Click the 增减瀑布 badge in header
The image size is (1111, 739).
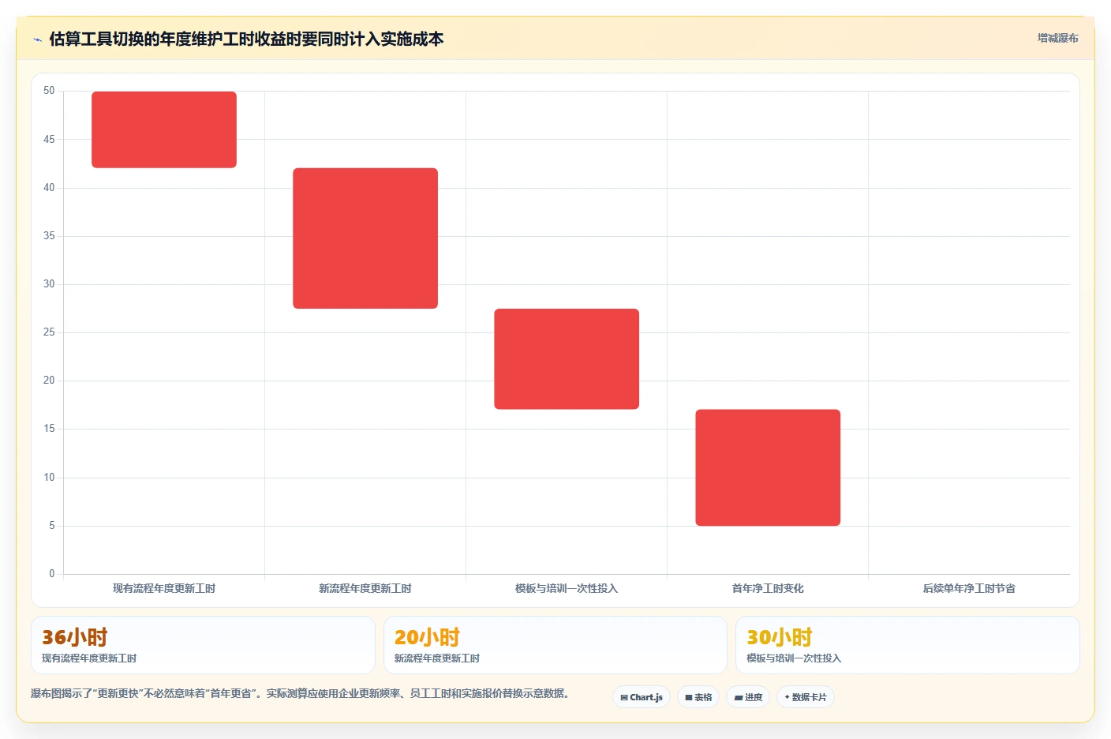coord(1057,38)
